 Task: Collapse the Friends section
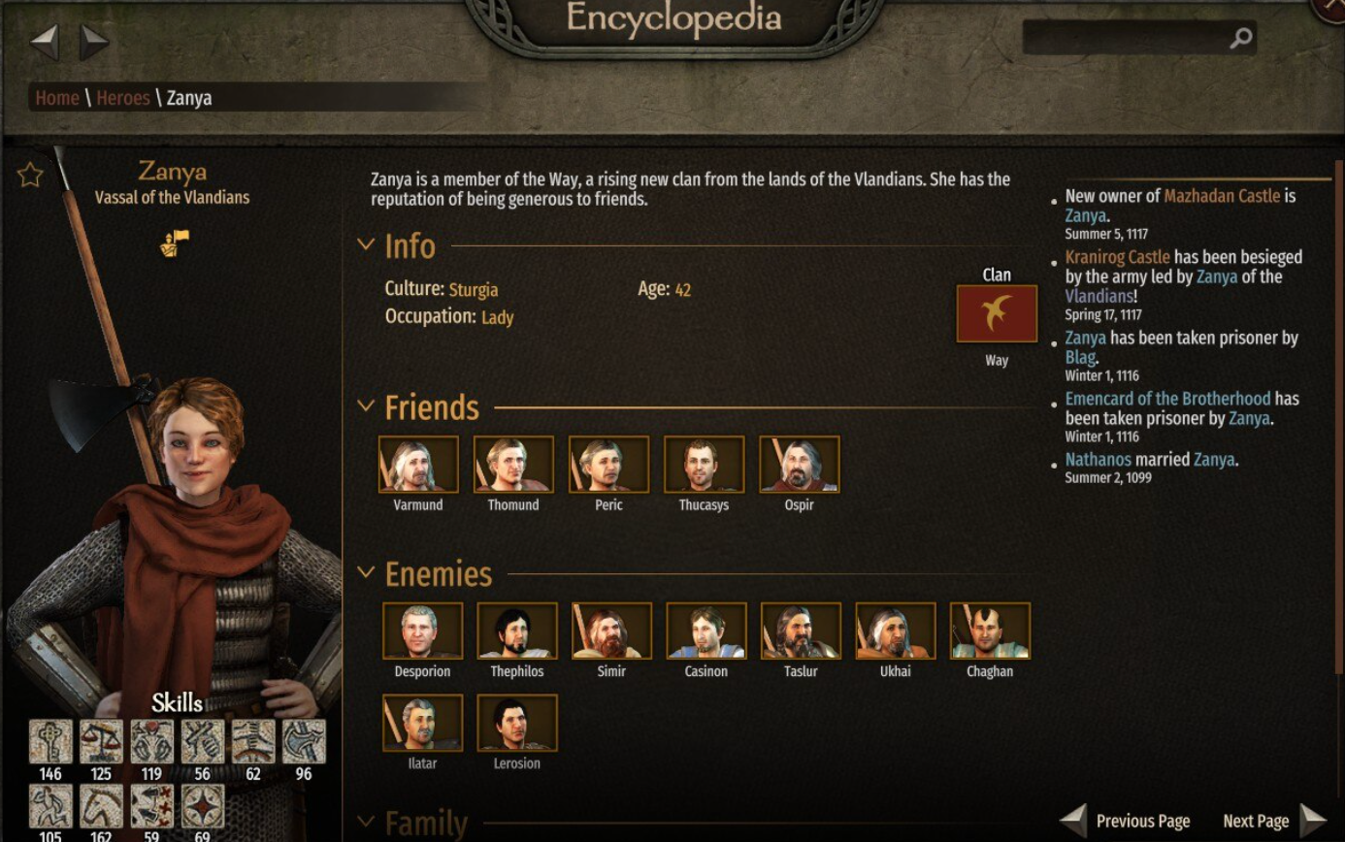point(366,405)
